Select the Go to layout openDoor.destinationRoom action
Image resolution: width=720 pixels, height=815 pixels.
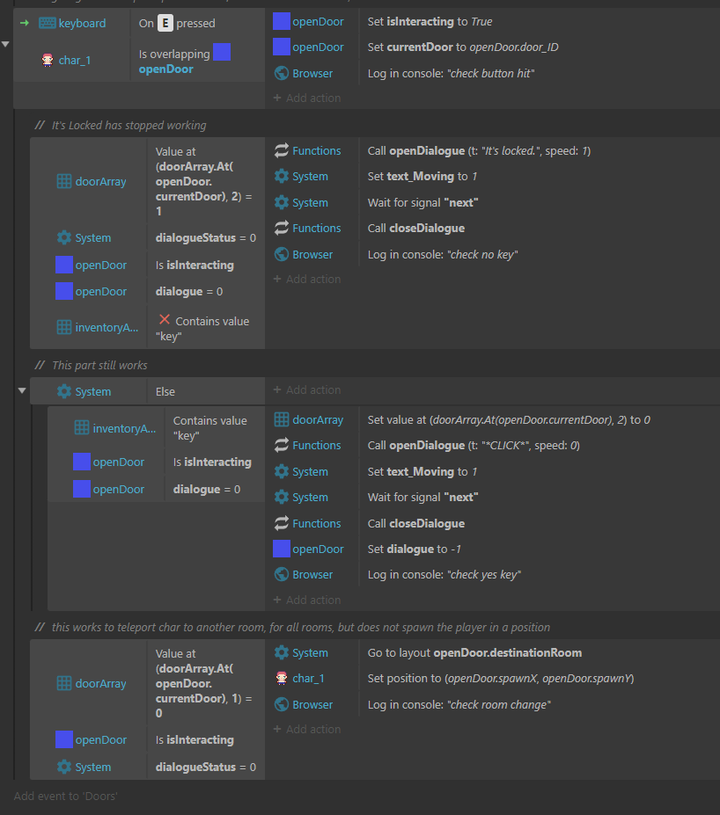click(x=474, y=653)
